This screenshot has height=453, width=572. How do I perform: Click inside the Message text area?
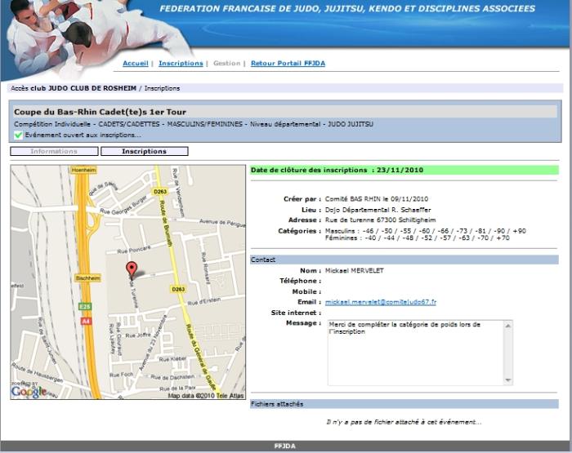[x=417, y=351]
